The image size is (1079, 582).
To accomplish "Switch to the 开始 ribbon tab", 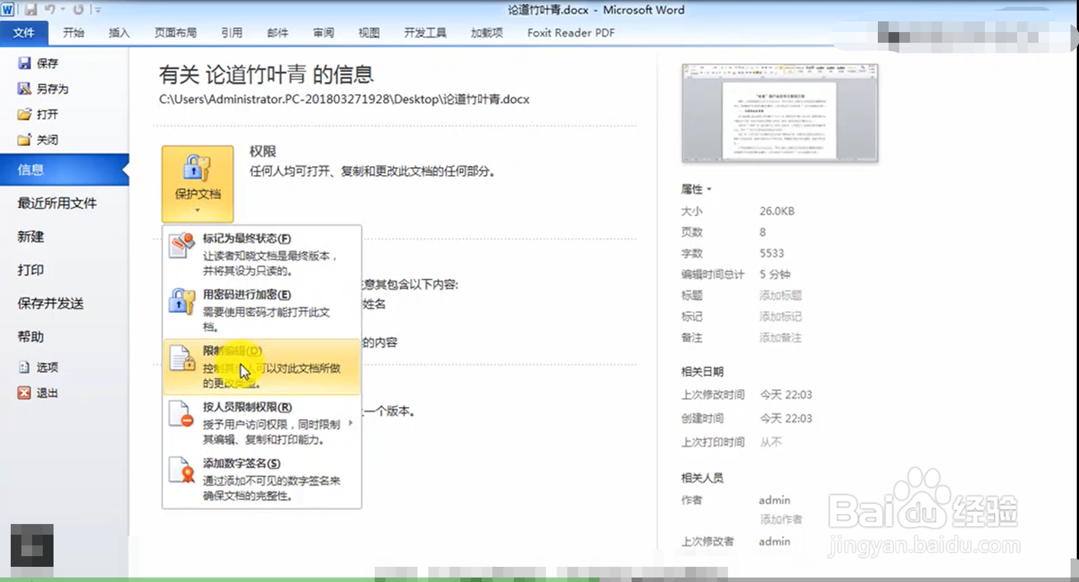I will coord(73,33).
